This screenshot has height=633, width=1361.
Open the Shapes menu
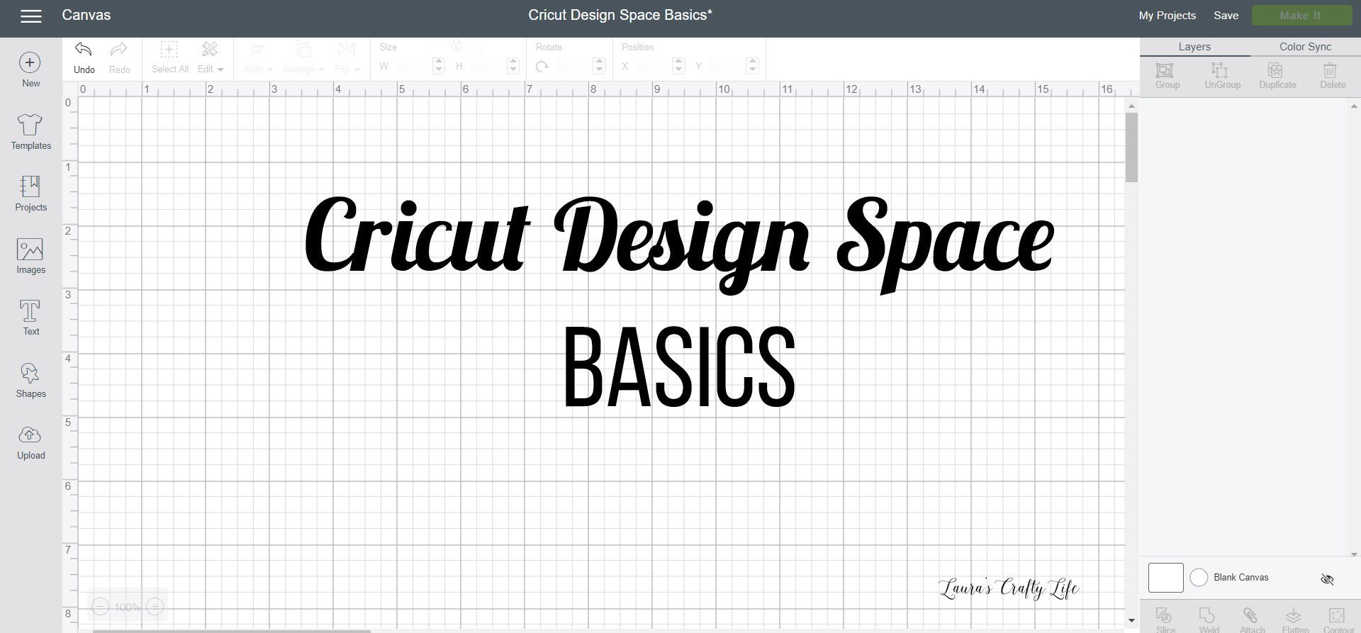pos(30,380)
